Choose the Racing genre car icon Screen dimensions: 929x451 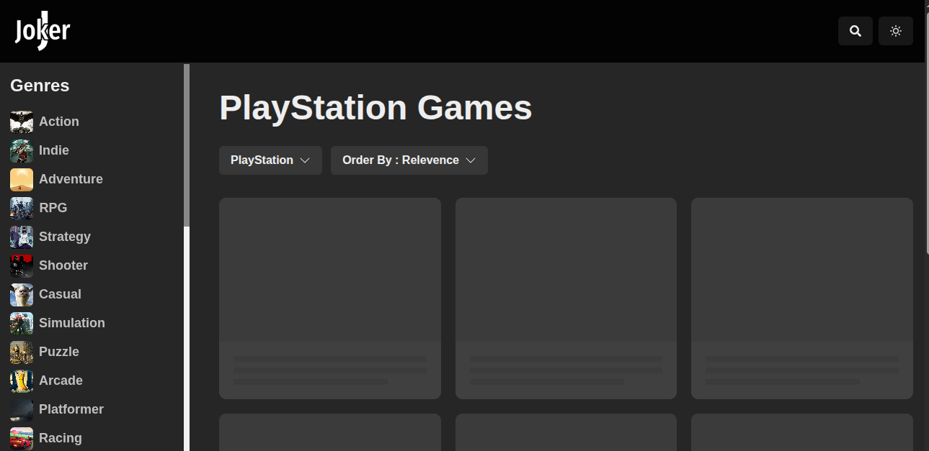21,438
